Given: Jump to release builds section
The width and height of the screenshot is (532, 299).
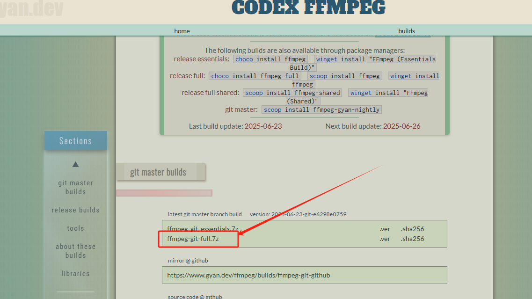Looking at the screenshot, I should (x=75, y=210).
